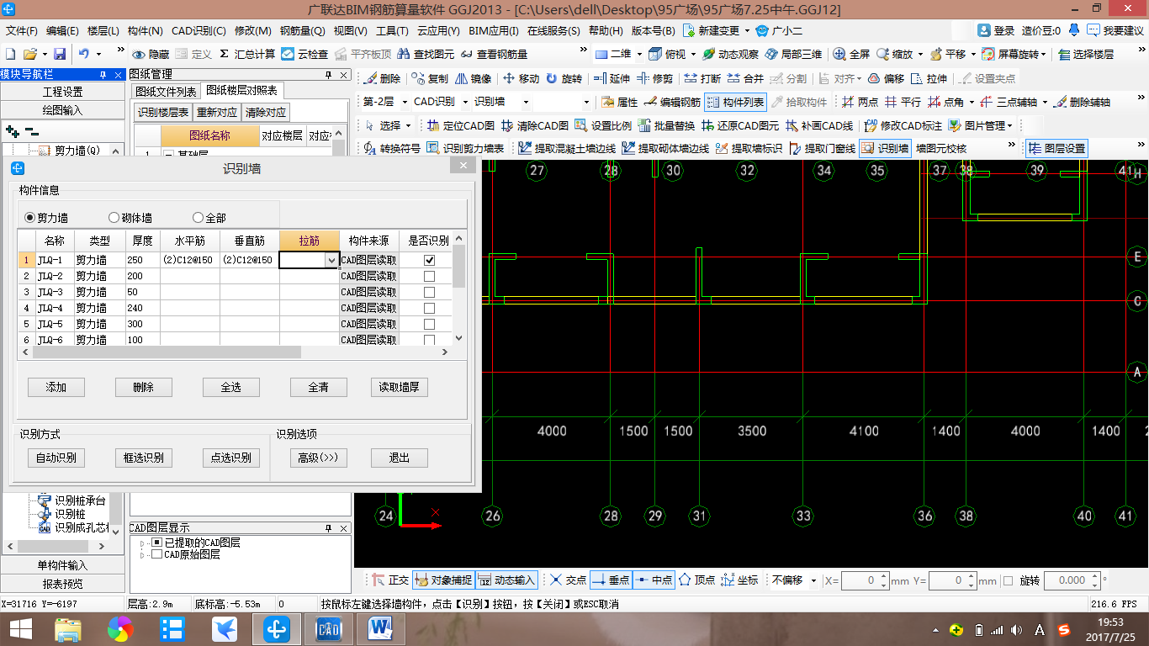
Task: Open Word from the taskbar
Action: (x=381, y=628)
